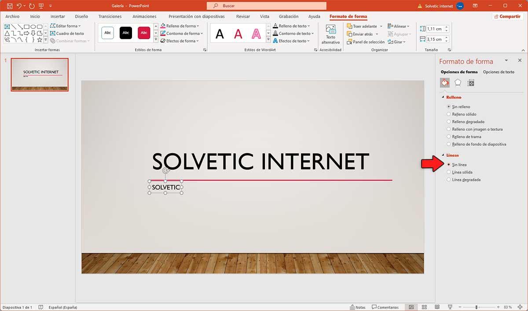Image resolution: width=528 pixels, height=311 pixels.
Task: Select Sin relleno fill option
Action: click(458, 107)
